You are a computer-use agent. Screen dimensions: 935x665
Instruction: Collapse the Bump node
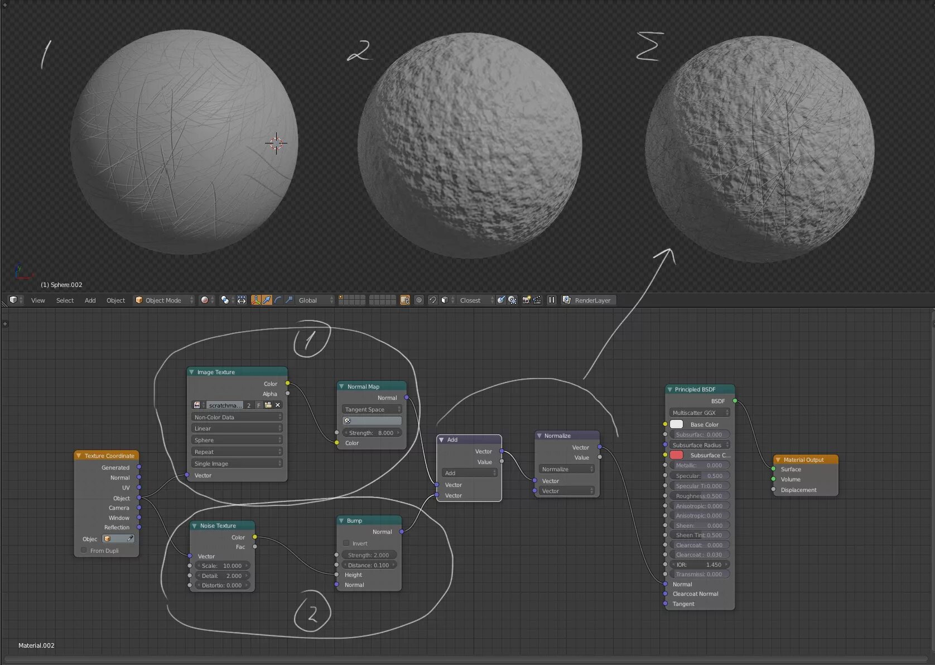[341, 520]
